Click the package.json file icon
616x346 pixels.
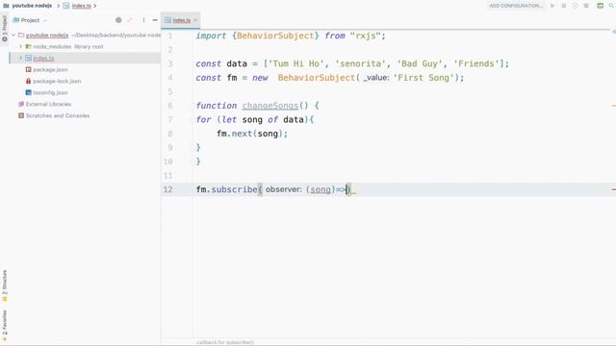click(28, 69)
